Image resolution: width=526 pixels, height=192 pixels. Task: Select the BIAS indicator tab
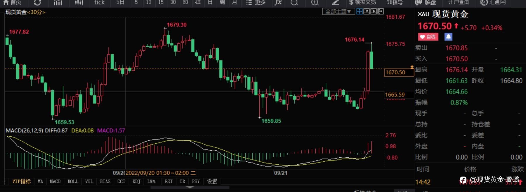pyautogui.click(x=105, y=182)
